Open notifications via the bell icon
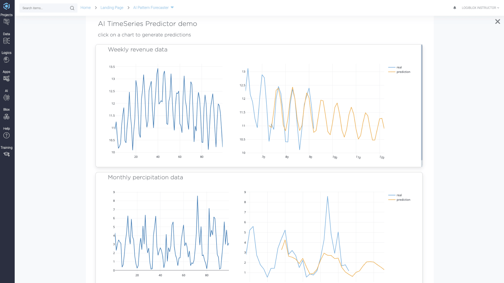 coord(454,8)
